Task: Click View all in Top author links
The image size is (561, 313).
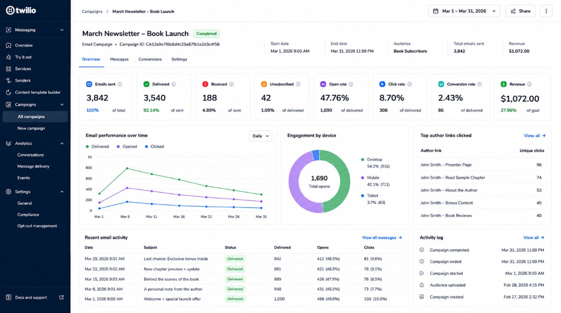Action: tap(535, 136)
